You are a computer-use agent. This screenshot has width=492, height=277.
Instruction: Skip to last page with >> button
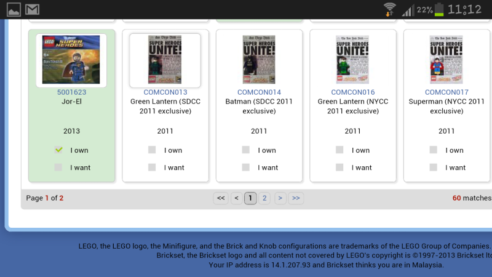point(296,198)
